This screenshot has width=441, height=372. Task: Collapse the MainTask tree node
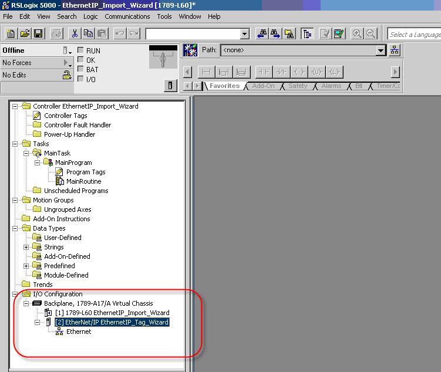point(26,153)
